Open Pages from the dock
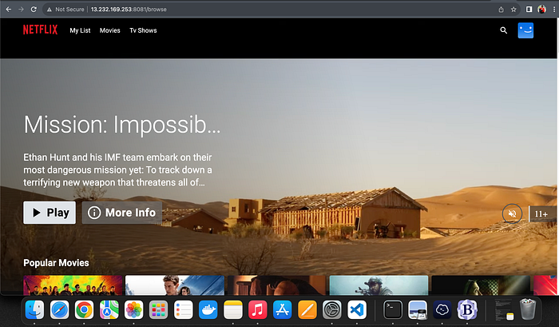The image size is (559, 327). click(307, 309)
